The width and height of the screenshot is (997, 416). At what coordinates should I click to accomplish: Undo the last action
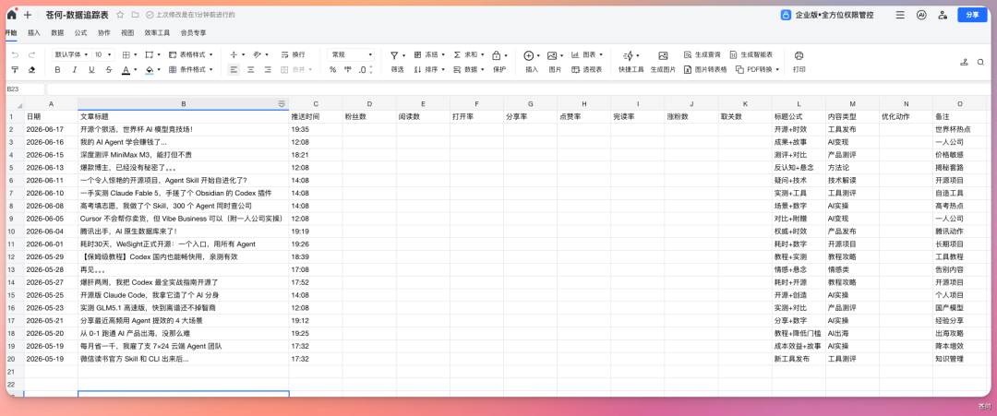pos(16,55)
